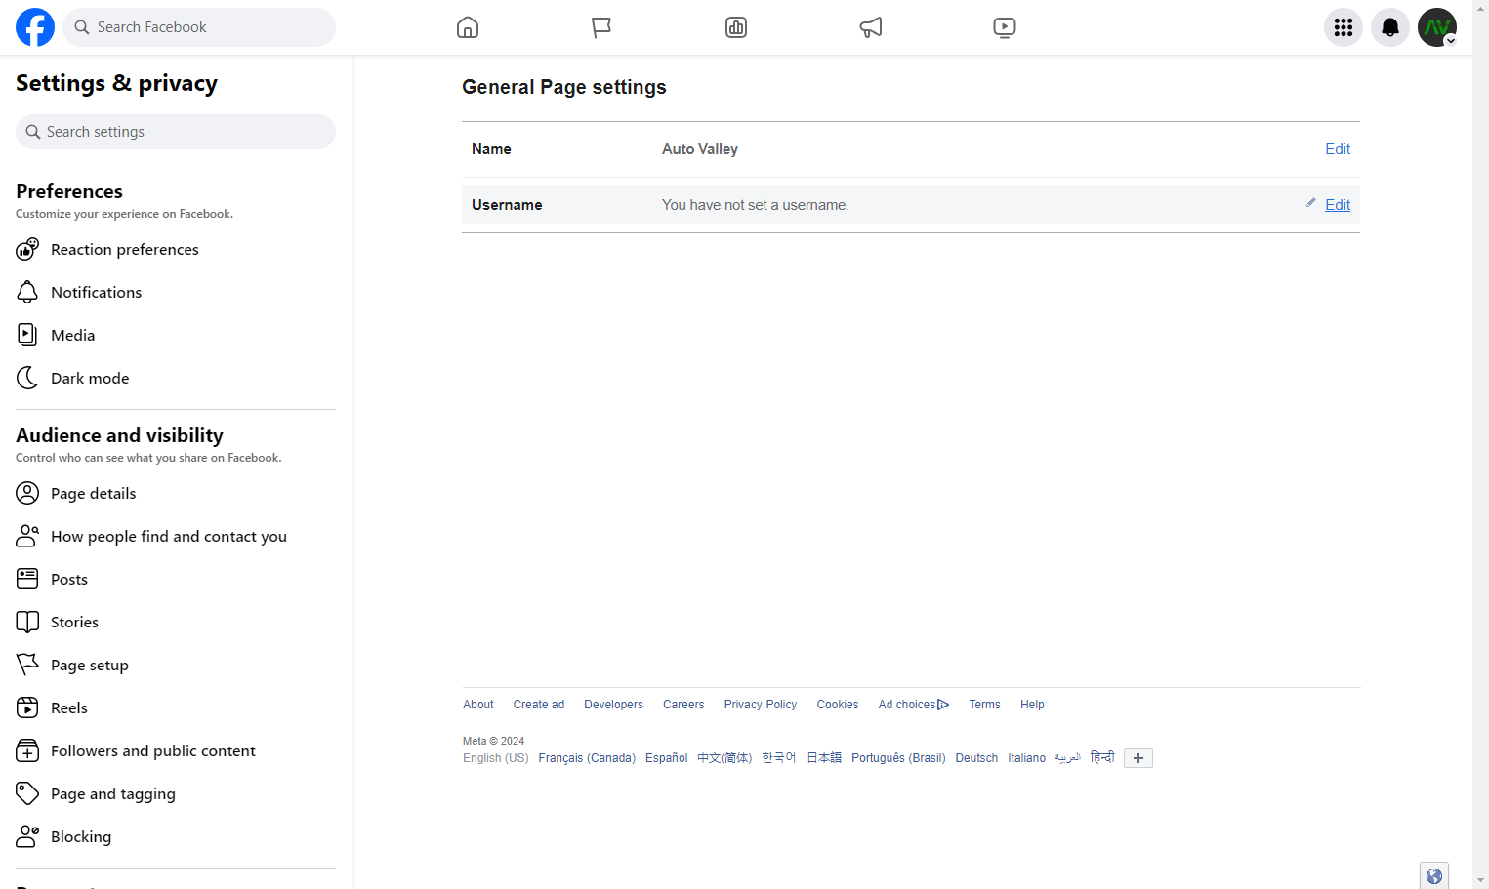The height and width of the screenshot is (889, 1489).
Task: Open the Auto Valley account avatar menu
Action: (x=1437, y=27)
